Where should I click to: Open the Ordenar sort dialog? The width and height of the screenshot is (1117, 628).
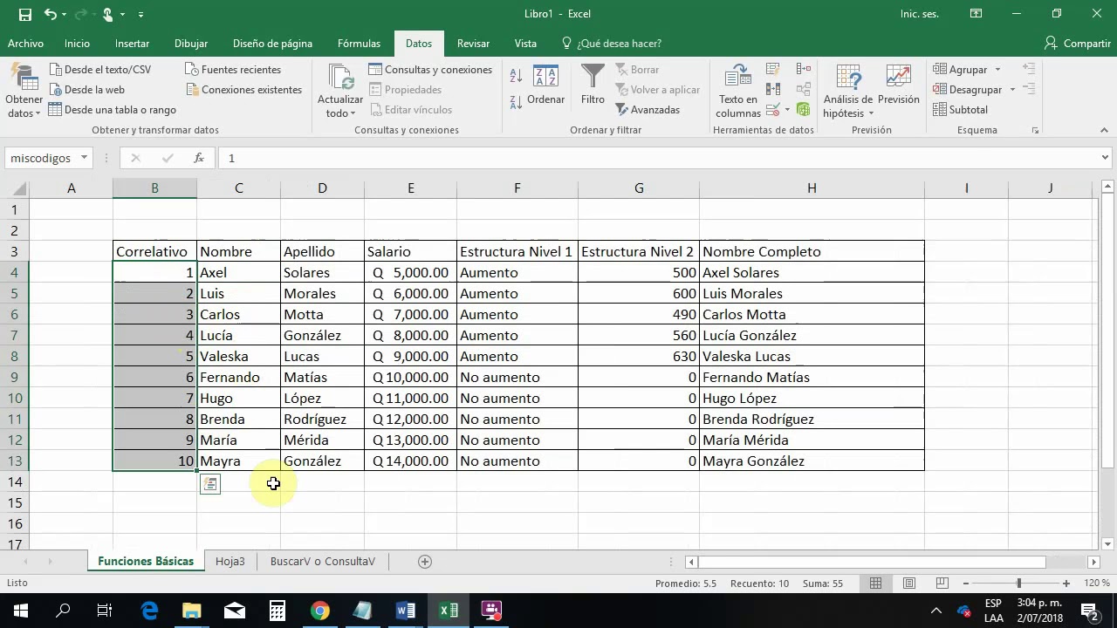pos(545,85)
